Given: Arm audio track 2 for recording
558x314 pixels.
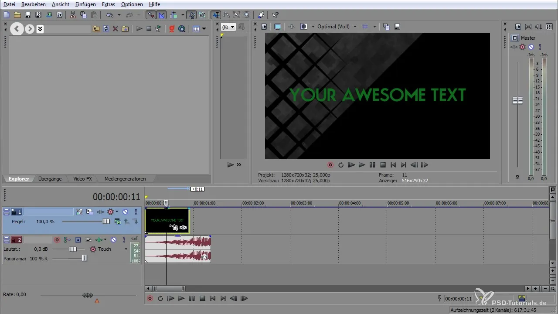Looking at the screenshot, I should 57,239.
